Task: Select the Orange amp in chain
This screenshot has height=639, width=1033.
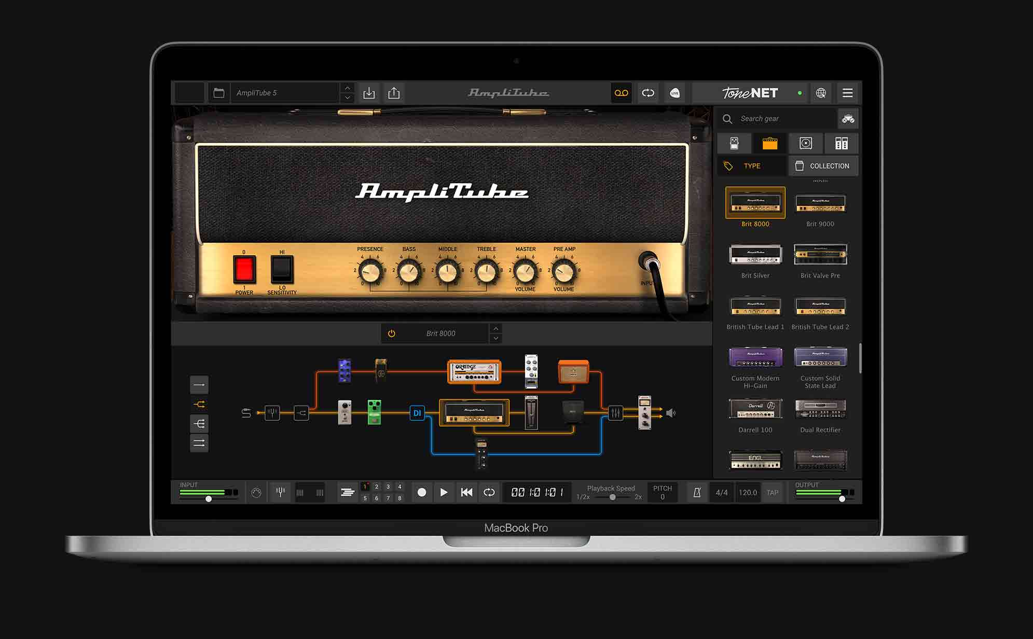Action: 474,372
